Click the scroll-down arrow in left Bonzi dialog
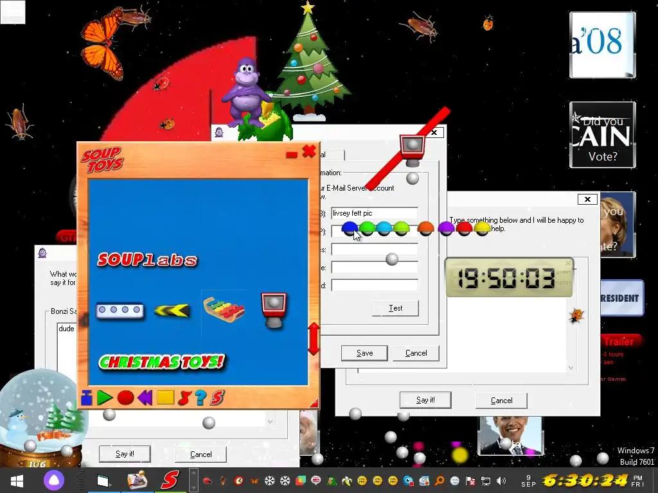 [x=271, y=421]
